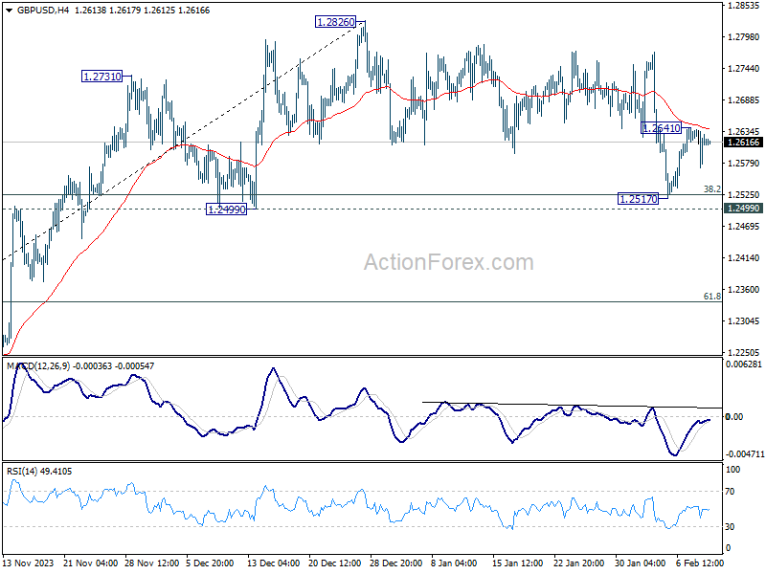
Task: Click the 5 Dec 20:00 time label
Action: [x=210, y=563]
